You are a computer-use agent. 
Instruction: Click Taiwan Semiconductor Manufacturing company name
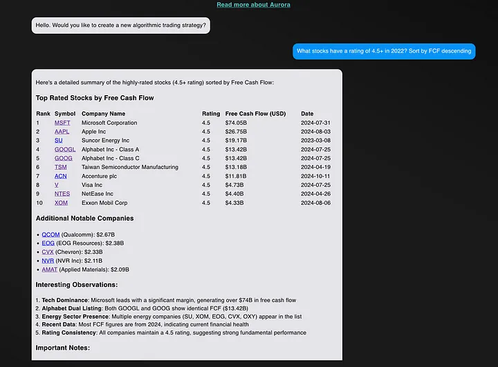130,167
